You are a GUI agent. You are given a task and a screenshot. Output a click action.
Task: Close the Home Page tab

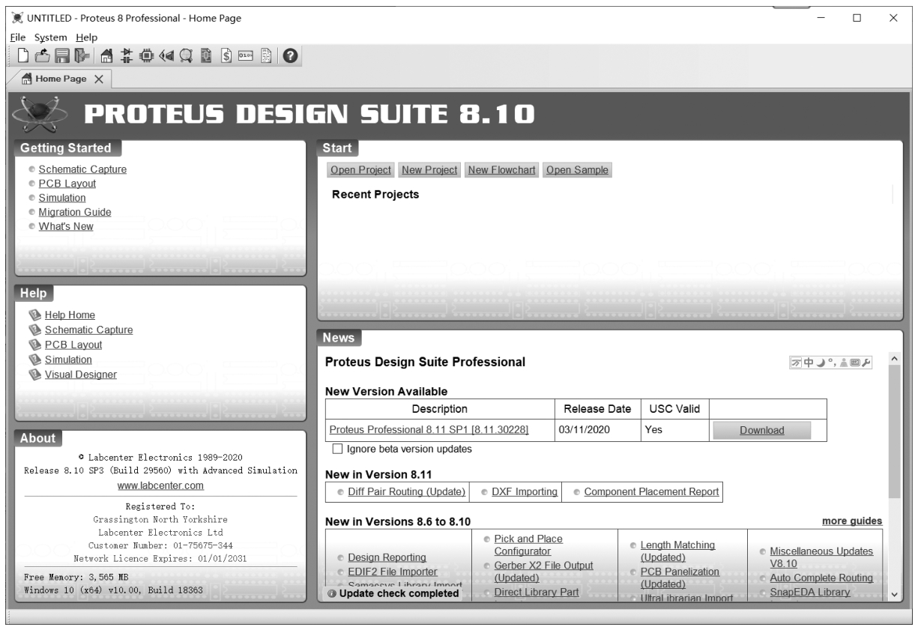[99, 79]
